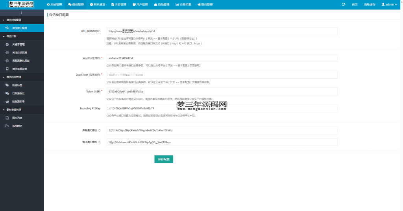Viewport: 403px width, 211px height.
Task: Click the chat bubble icon beside 关注自动回复
Action: (7, 52)
